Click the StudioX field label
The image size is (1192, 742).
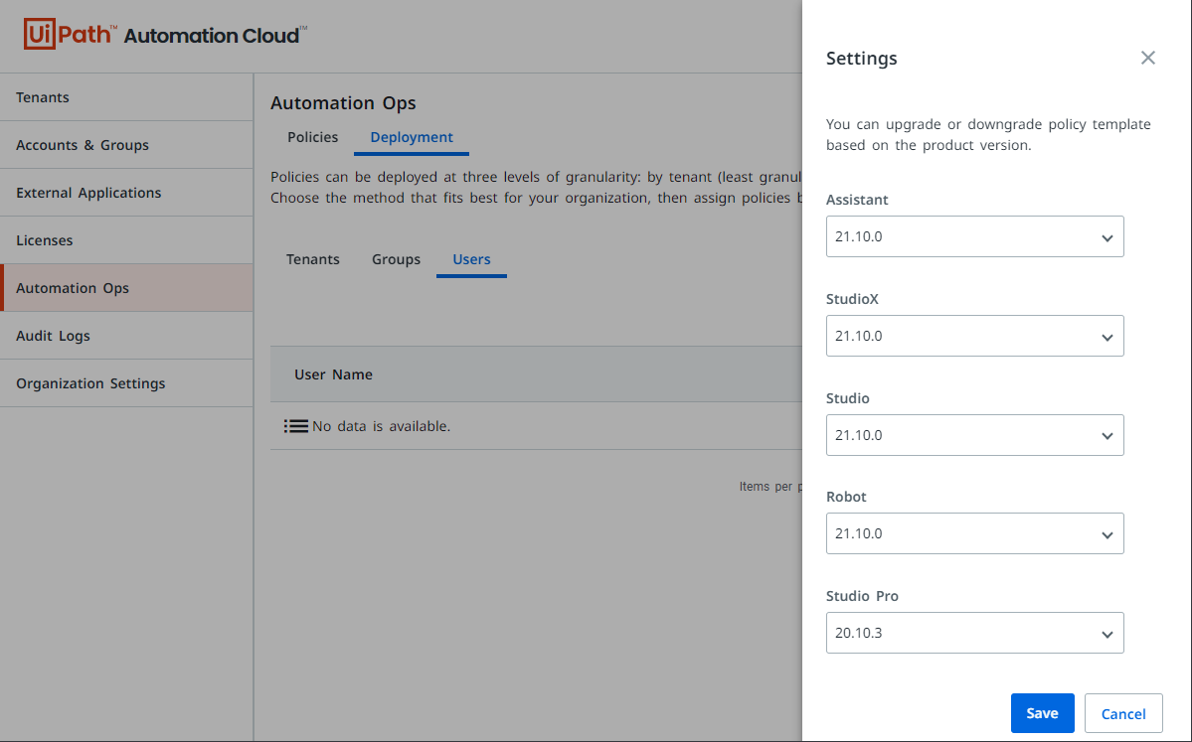click(852, 299)
